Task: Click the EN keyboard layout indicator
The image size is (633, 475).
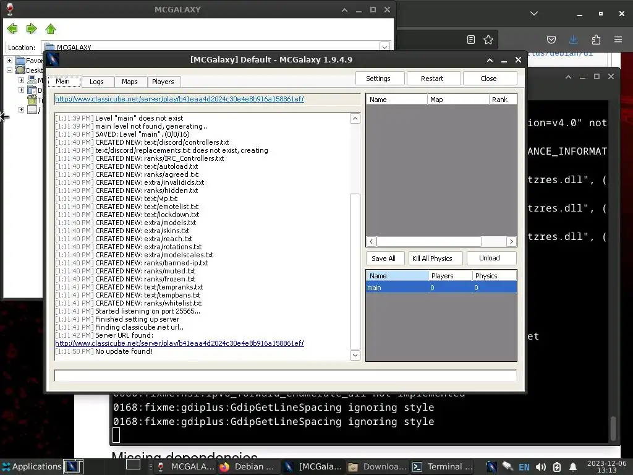Action: pyautogui.click(x=524, y=467)
